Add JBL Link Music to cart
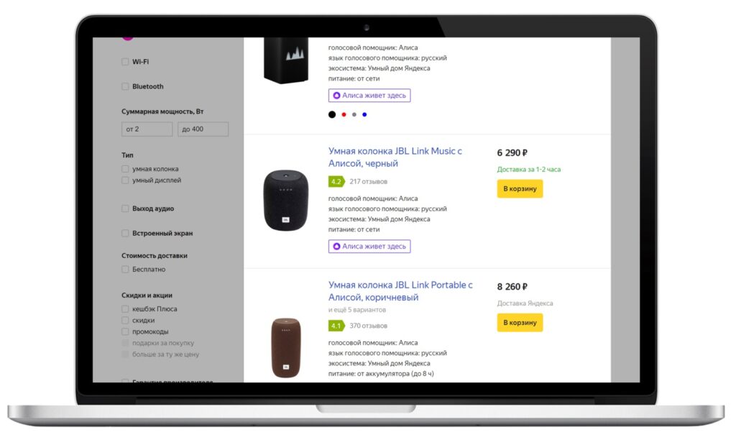This screenshot has width=736, height=440. [x=520, y=189]
